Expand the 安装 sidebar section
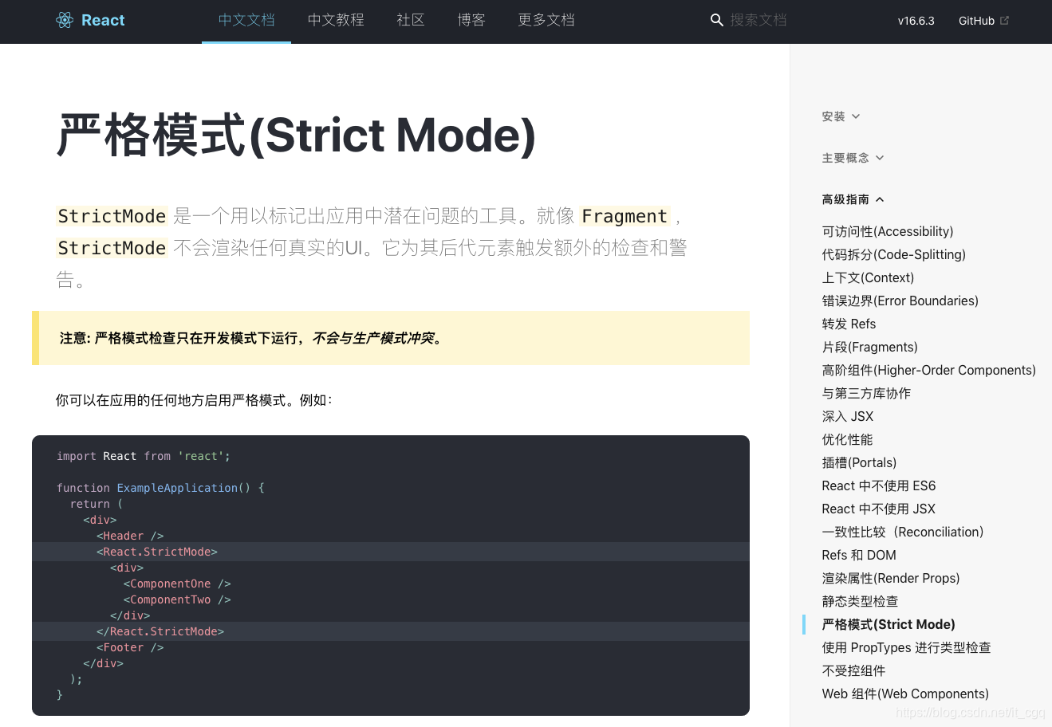The image size is (1052, 727). (x=841, y=116)
